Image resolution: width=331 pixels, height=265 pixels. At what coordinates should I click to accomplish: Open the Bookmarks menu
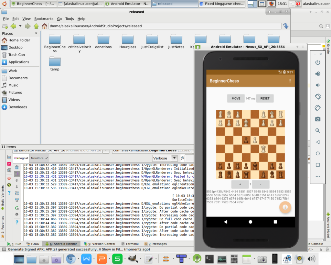click(44, 19)
